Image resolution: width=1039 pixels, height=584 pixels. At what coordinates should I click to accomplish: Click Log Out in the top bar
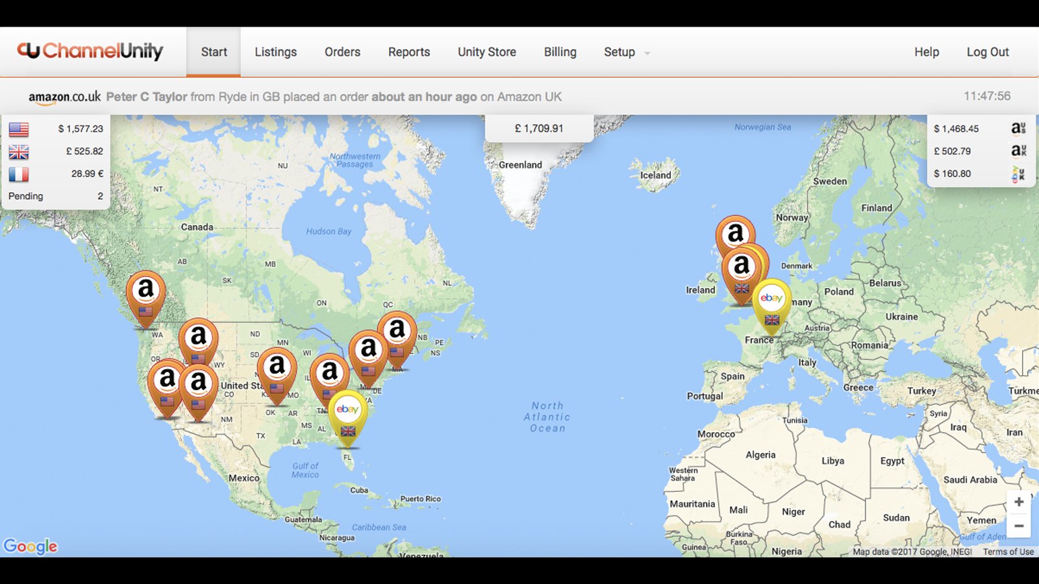(988, 52)
